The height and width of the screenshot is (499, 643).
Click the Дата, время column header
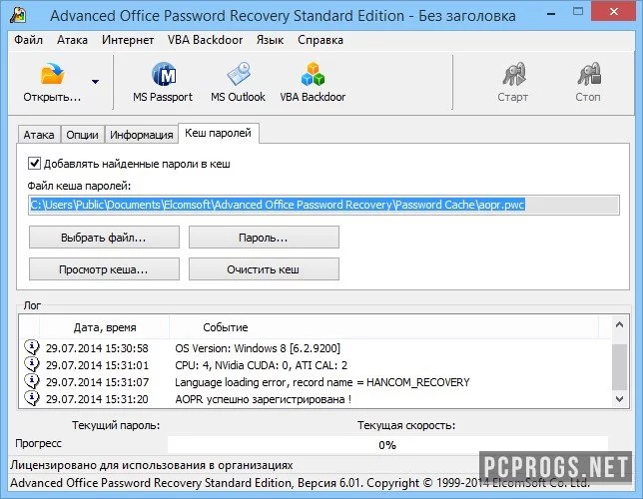tap(105, 327)
